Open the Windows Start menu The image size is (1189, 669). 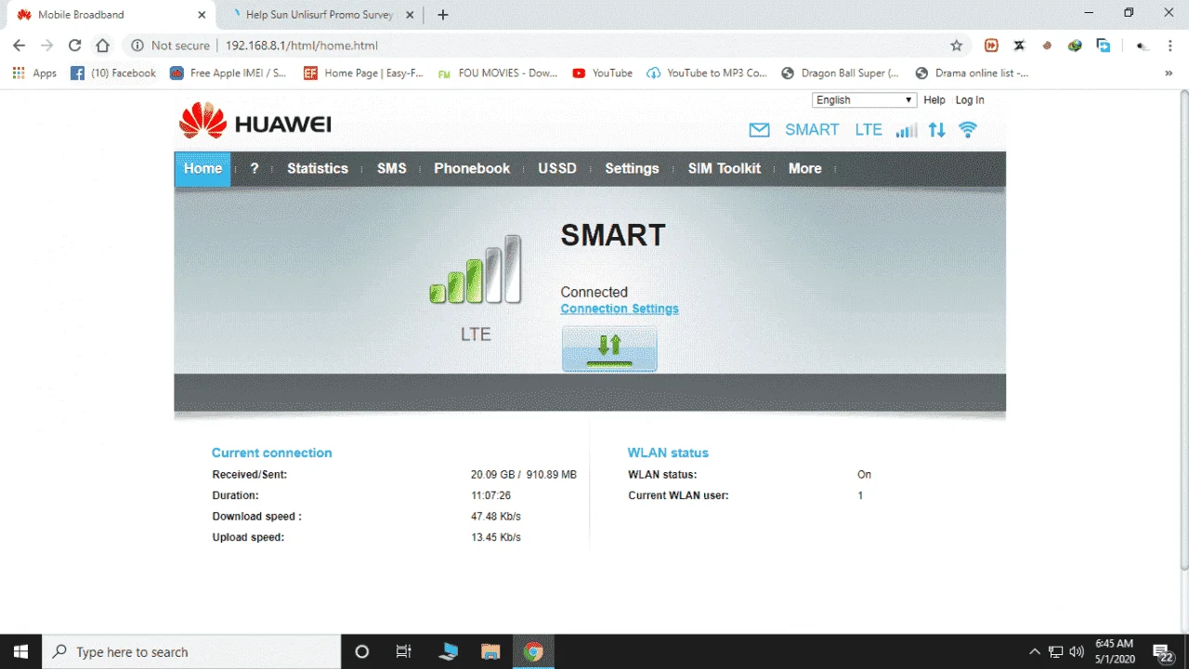point(20,651)
